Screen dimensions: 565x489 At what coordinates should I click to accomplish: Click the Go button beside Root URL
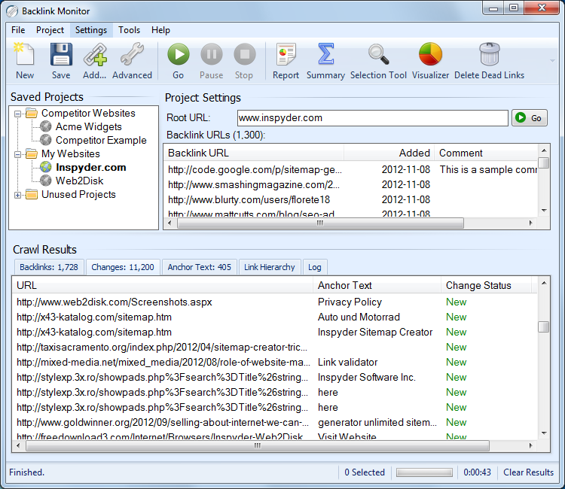[530, 118]
